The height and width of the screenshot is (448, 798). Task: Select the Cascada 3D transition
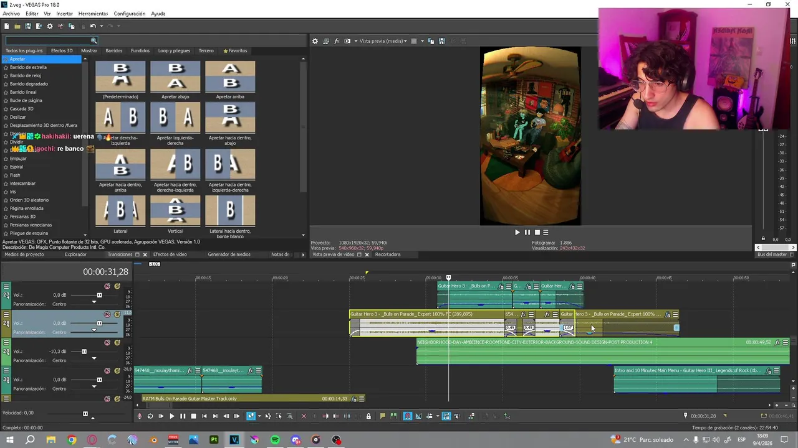(x=22, y=109)
